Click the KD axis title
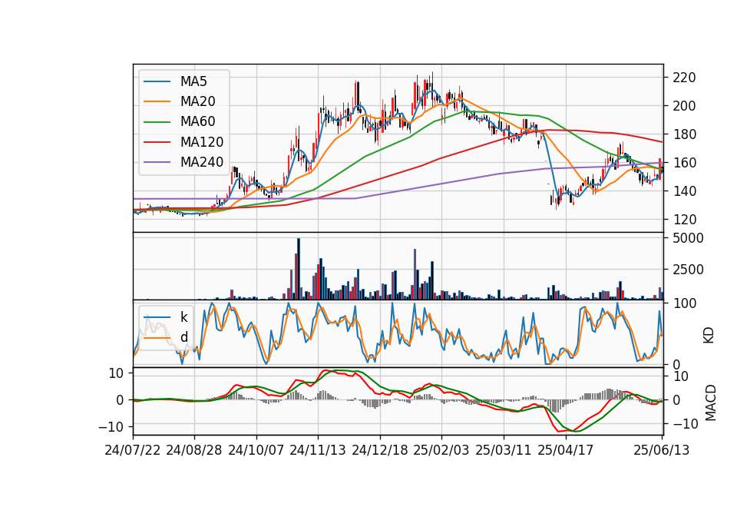The width and height of the screenshot is (737, 530). [709, 336]
